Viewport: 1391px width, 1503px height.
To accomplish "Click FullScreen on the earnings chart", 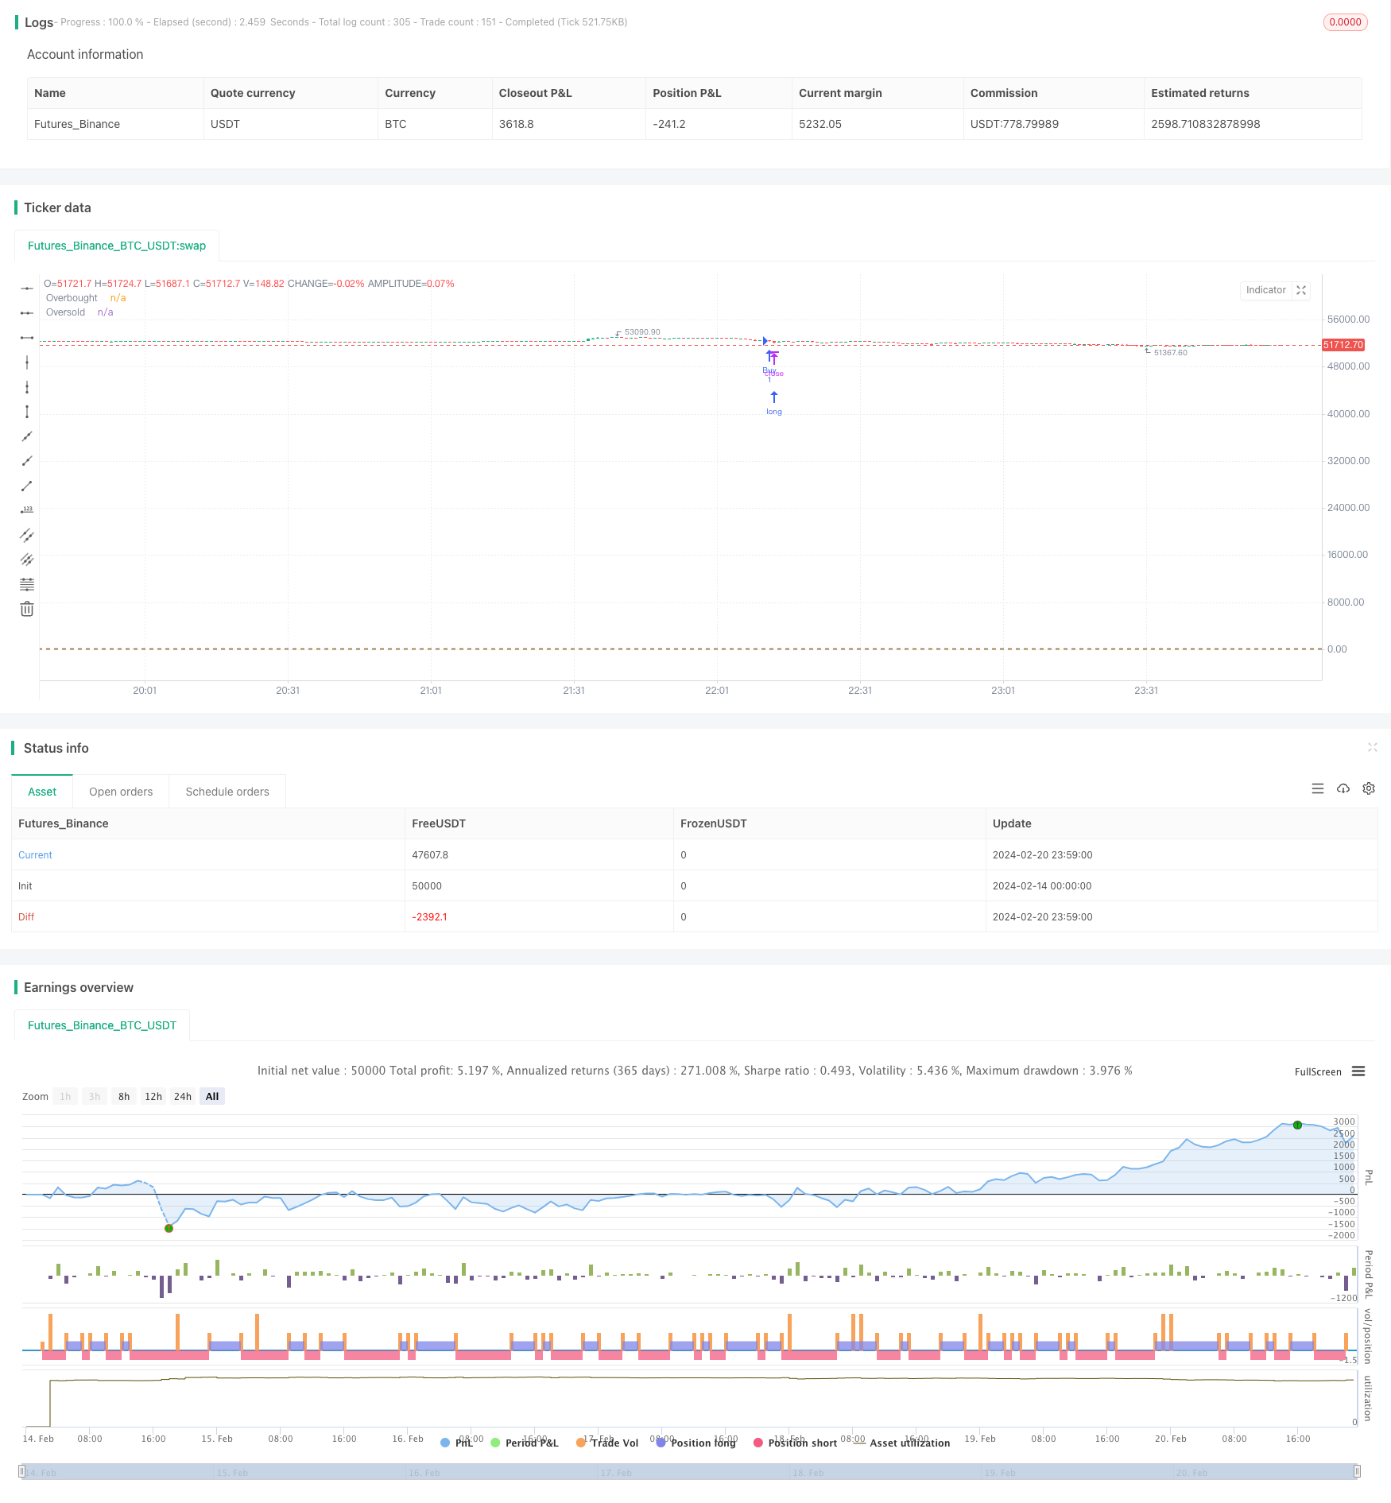I will coord(1318,1072).
